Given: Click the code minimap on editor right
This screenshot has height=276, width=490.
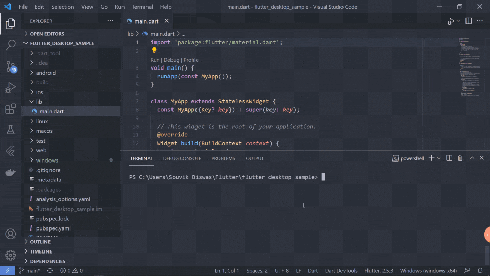Looking at the screenshot, I should click(469, 67).
